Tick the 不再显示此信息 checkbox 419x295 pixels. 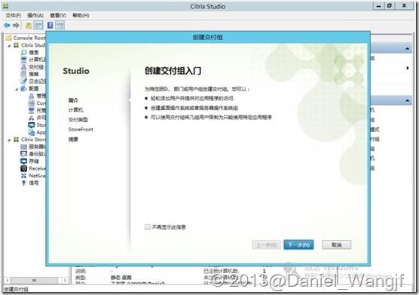[147, 227]
